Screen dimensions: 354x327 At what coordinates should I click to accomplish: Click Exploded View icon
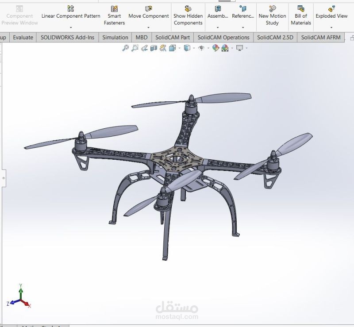[x=331, y=8]
